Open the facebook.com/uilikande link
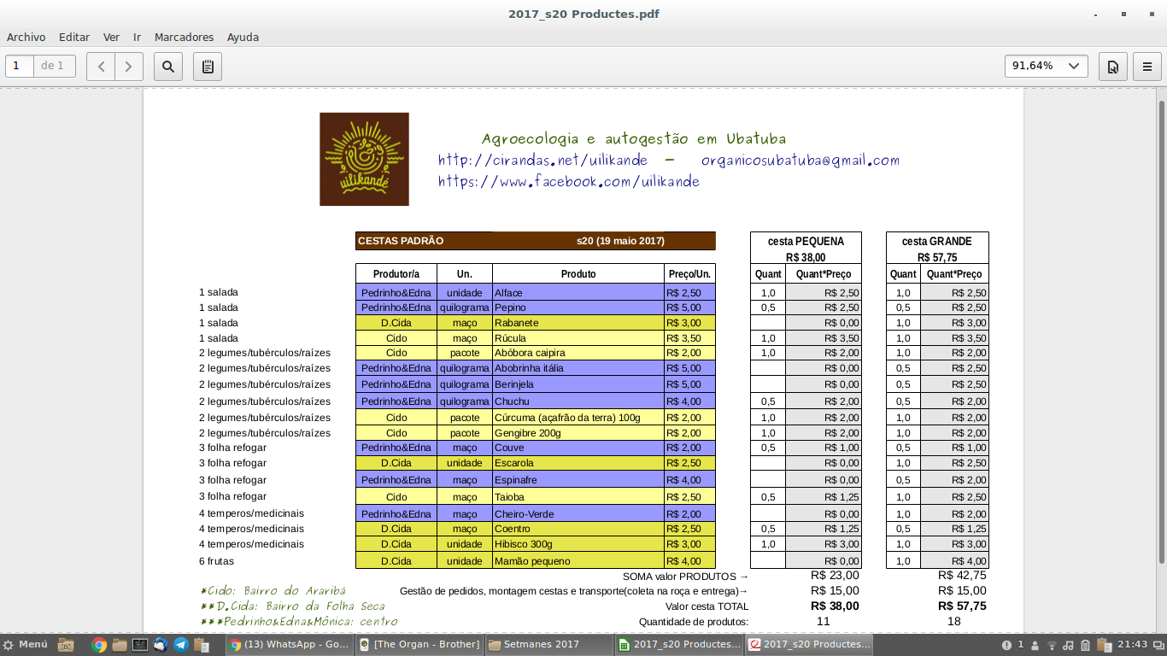Image resolution: width=1167 pixels, height=656 pixels. click(x=569, y=181)
